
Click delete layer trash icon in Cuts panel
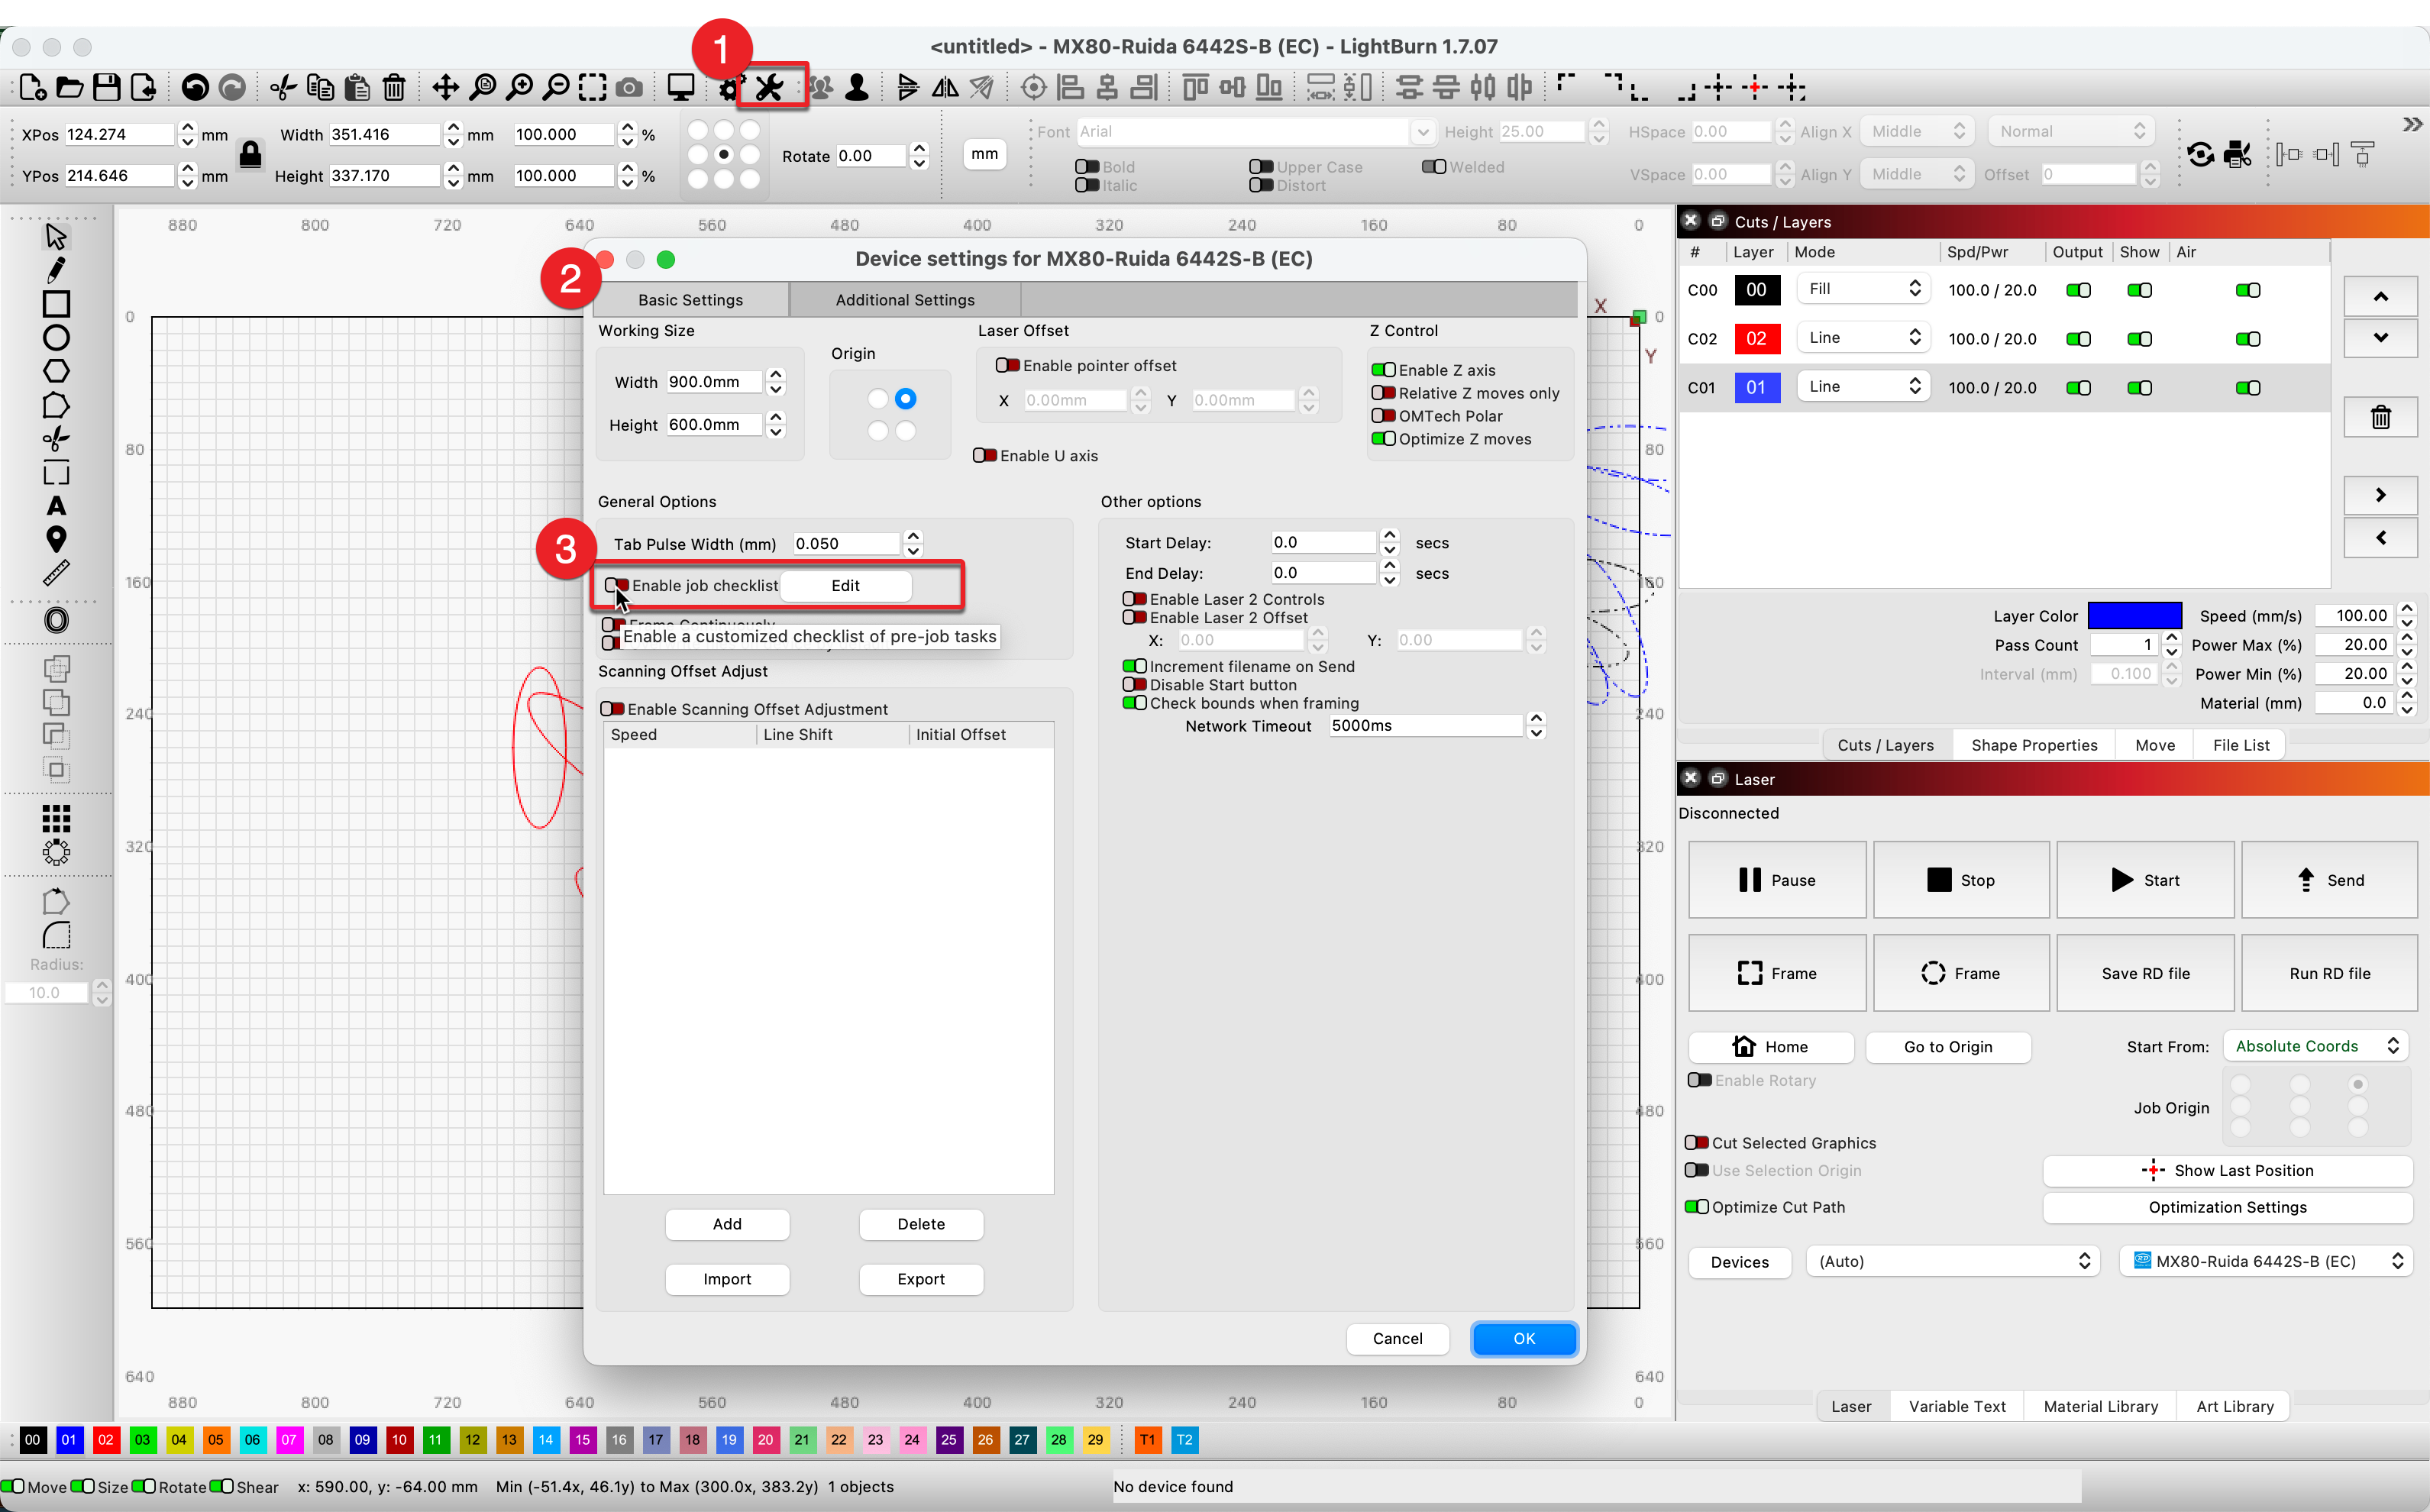coord(2380,417)
